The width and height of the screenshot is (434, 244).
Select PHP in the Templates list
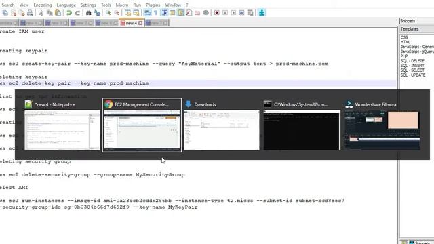(x=404, y=56)
